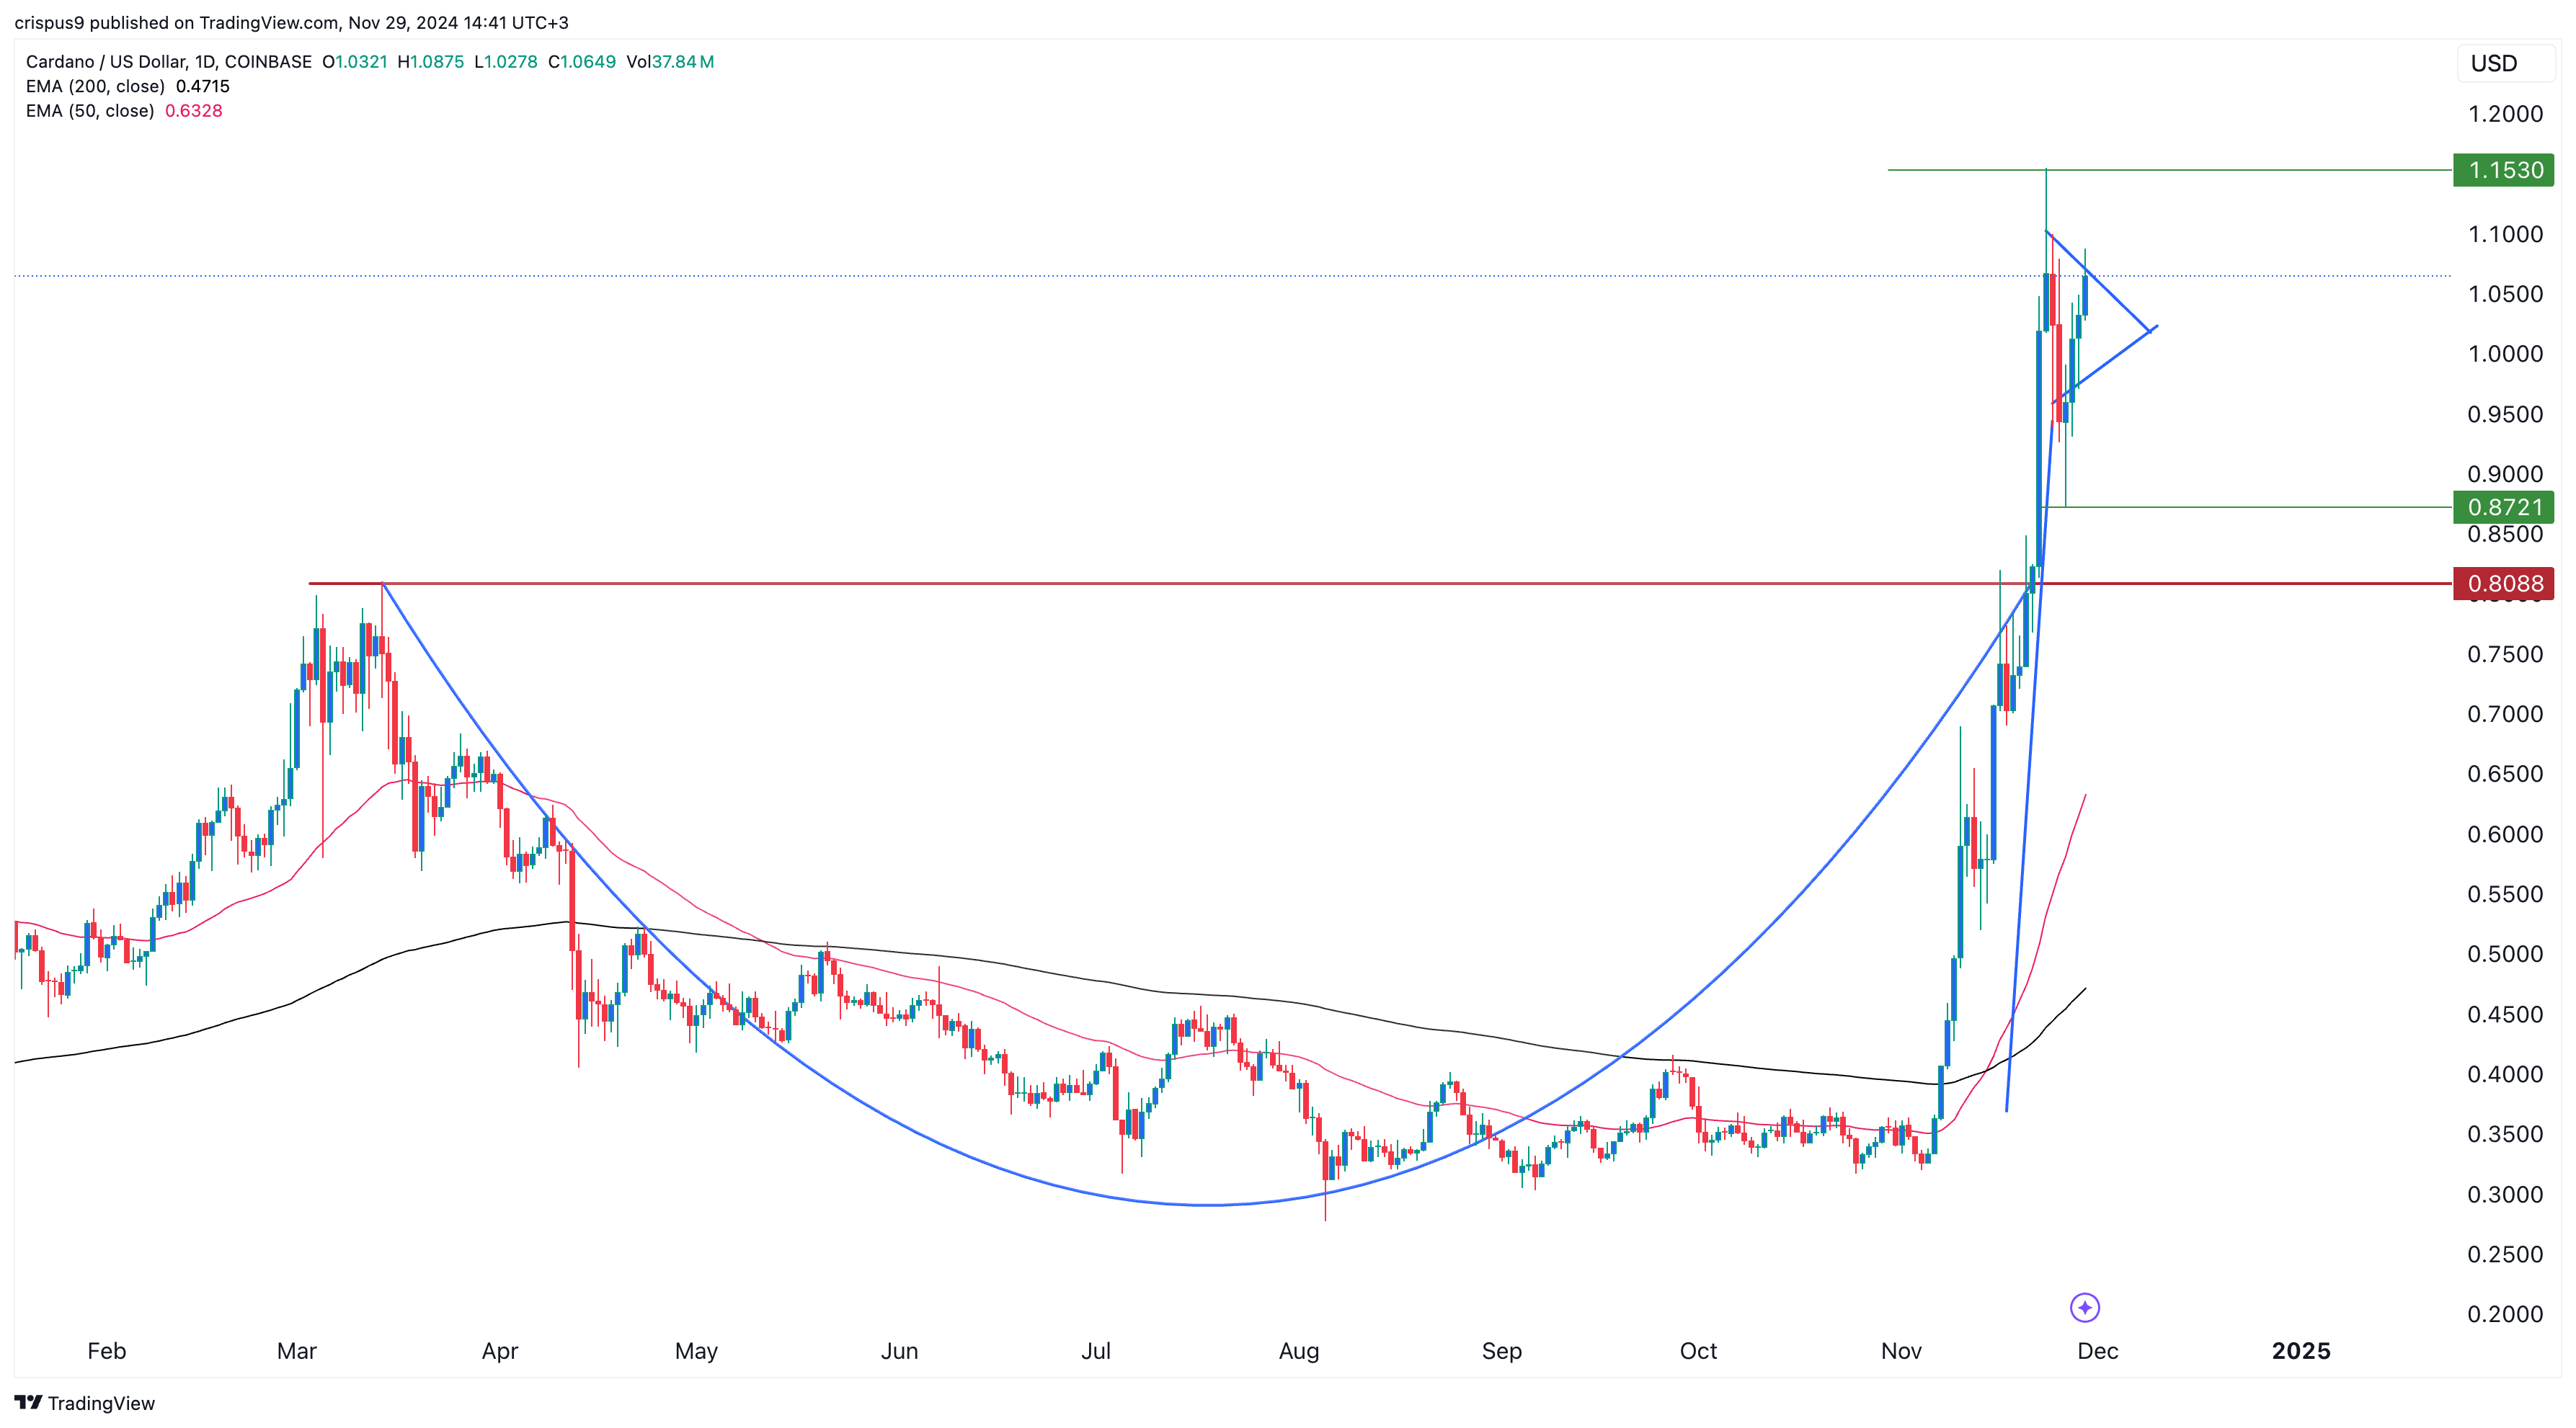Click the Vol 37.84 M value
Screen dimensions: 2576x1428
[670, 62]
